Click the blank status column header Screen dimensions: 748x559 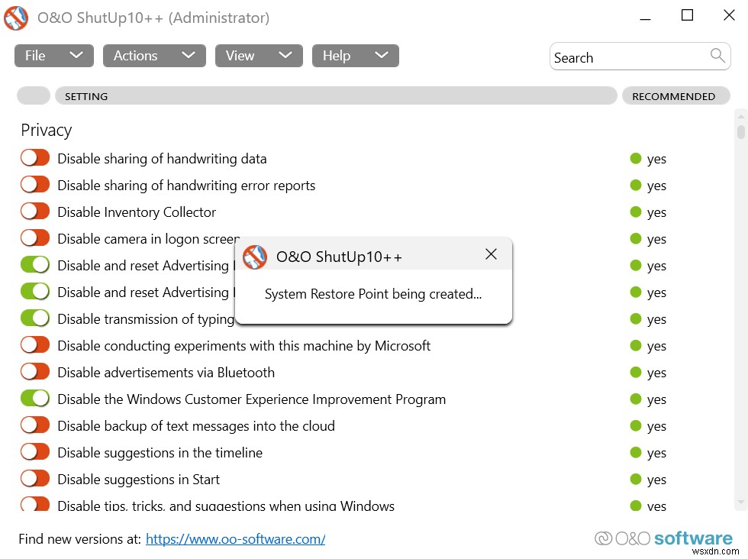pyautogui.click(x=34, y=96)
